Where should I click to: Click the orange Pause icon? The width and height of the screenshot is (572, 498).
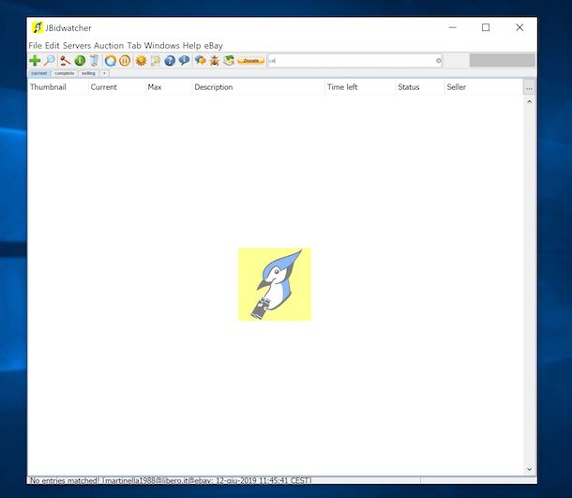125,61
